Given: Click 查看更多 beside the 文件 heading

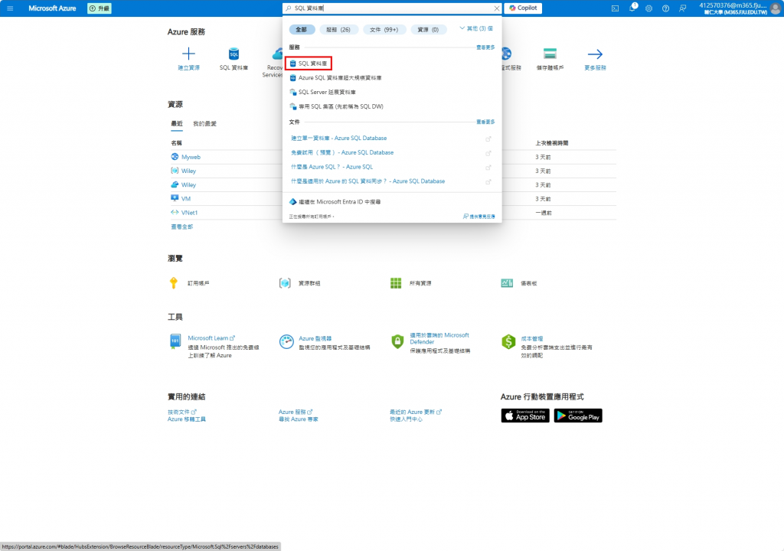Looking at the screenshot, I should 485,122.
